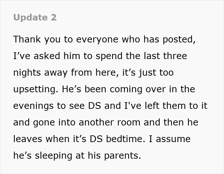Place cursor on the word "posted,"
Screen dimensions: 224x174
[179, 40]
